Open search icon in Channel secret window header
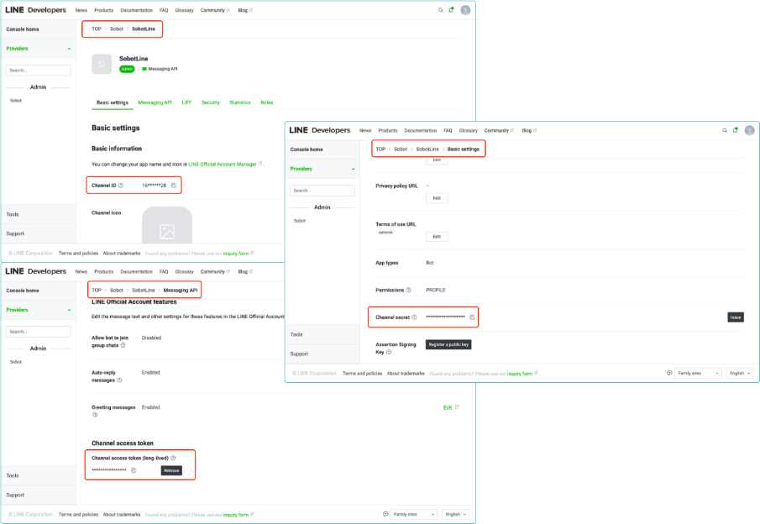The image size is (760, 524). [x=725, y=130]
